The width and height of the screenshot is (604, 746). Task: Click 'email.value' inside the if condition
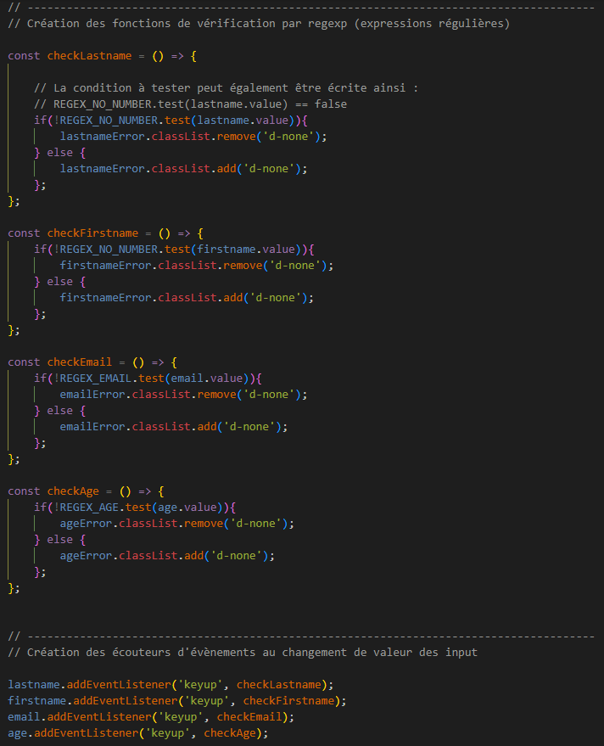[207, 379]
